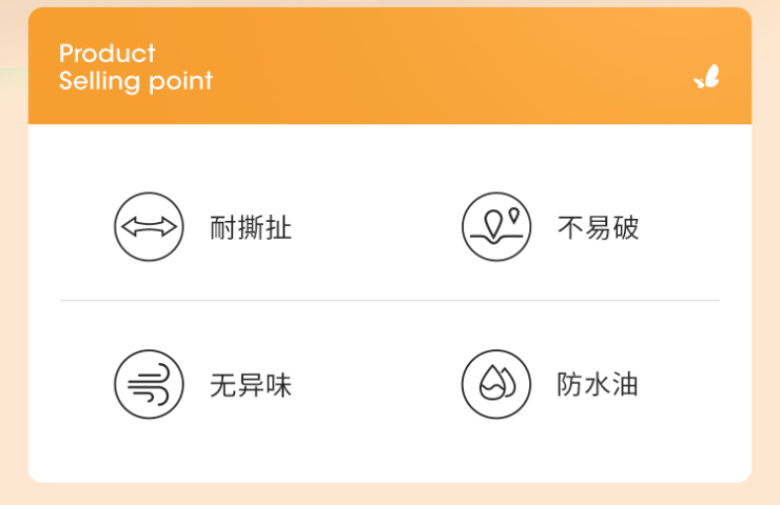
Task: Click the Selling point heading text
Action: point(136,81)
